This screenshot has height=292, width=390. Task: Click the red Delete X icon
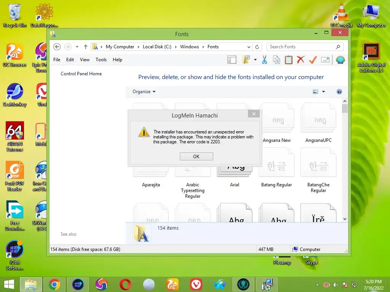[300, 60]
